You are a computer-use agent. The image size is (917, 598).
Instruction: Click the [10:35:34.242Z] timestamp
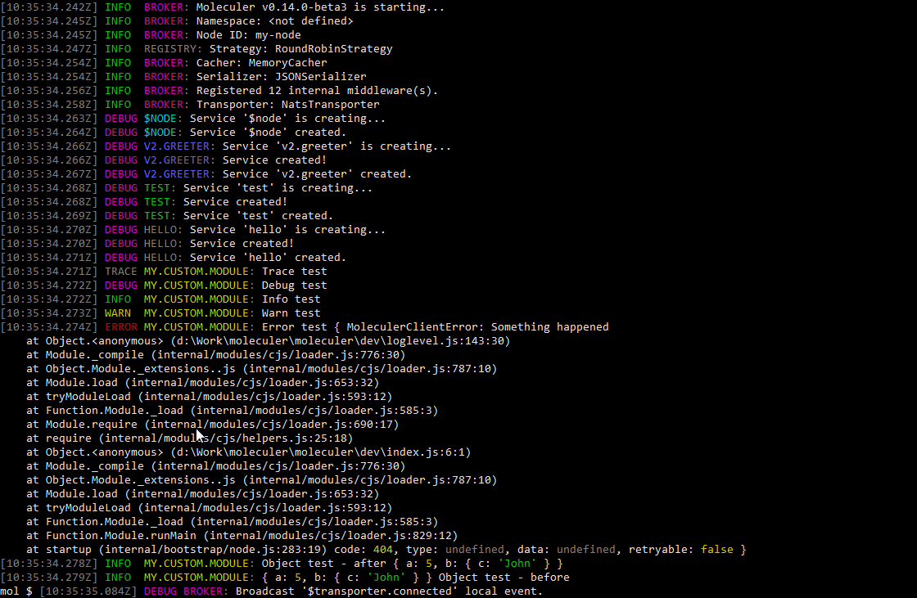[49, 7]
